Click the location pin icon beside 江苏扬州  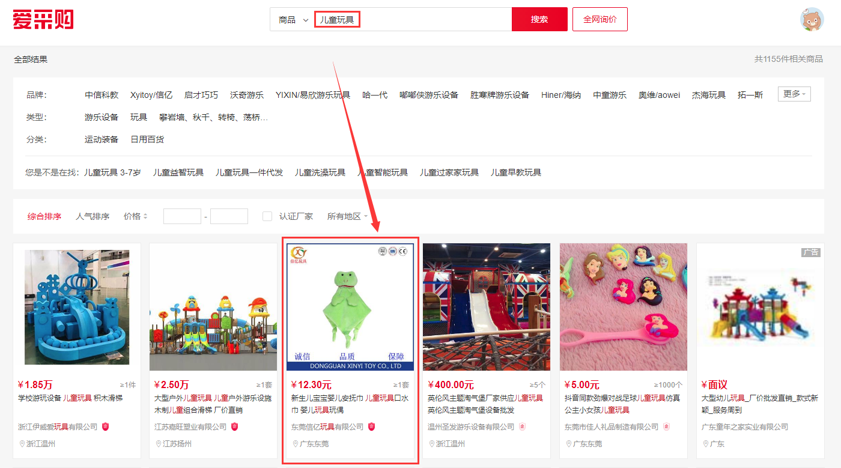click(x=159, y=444)
